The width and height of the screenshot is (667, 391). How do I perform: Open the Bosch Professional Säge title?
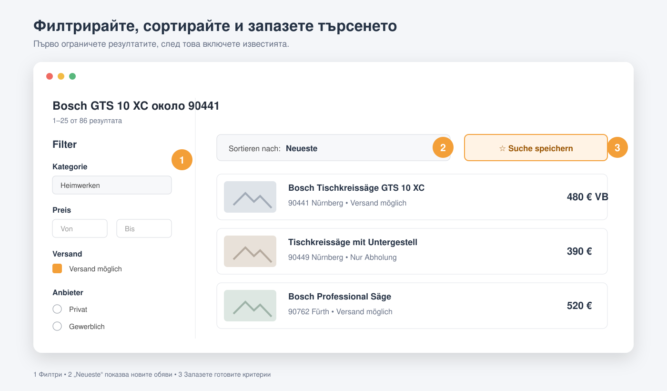click(340, 297)
